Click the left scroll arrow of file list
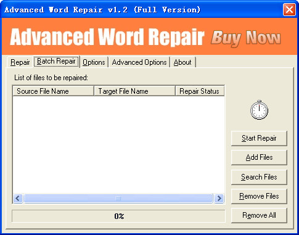 click(18, 199)
